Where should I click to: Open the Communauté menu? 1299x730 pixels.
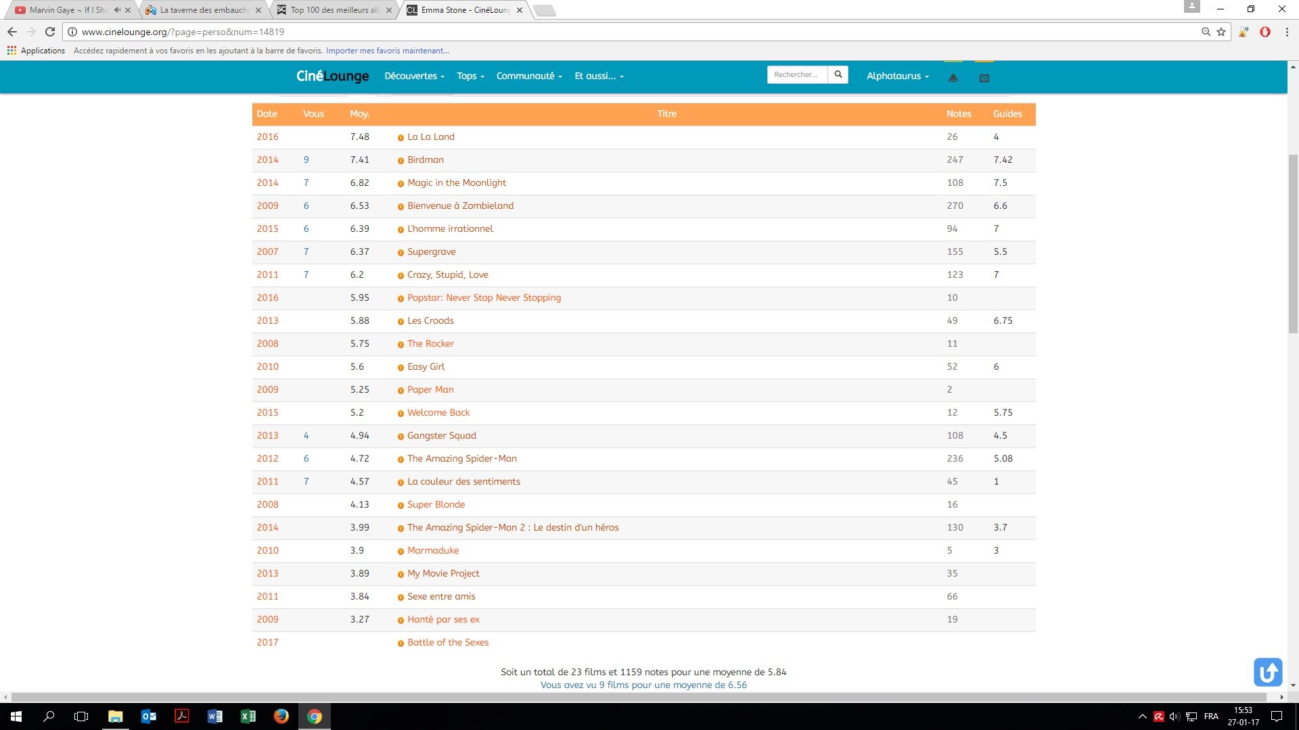(529, 76)
